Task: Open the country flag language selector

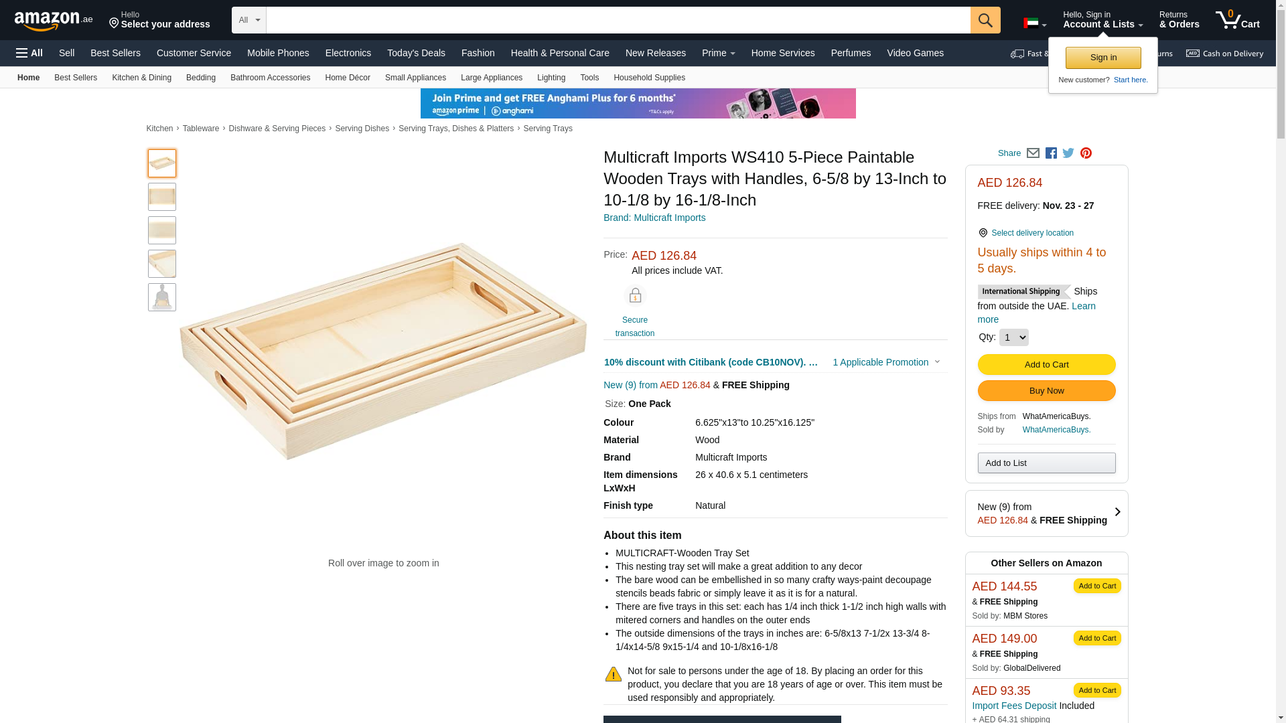Action: [x=1034, y=23]
